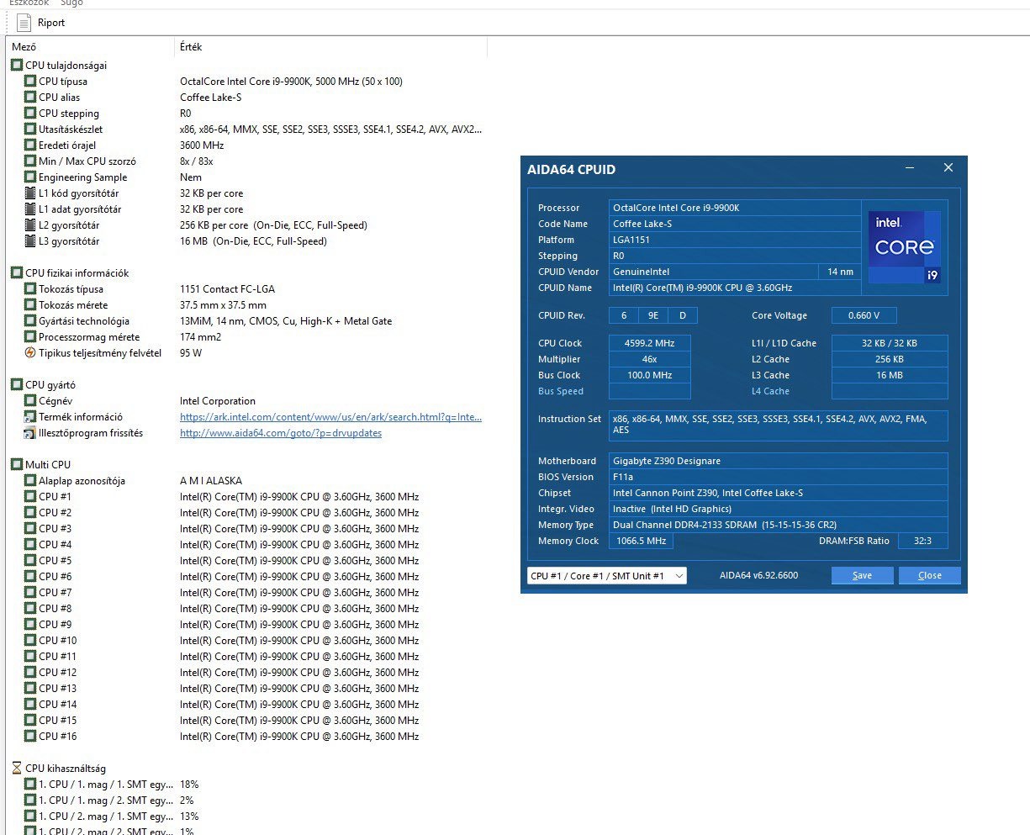Click the L1 kód gyorsítótár cache icon
Image resolution: width=1030 pixels, height=835 pixels.
point(30,193)
